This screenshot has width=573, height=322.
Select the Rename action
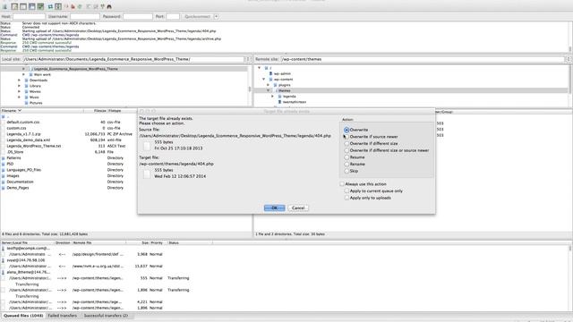(x=346, y=165)
